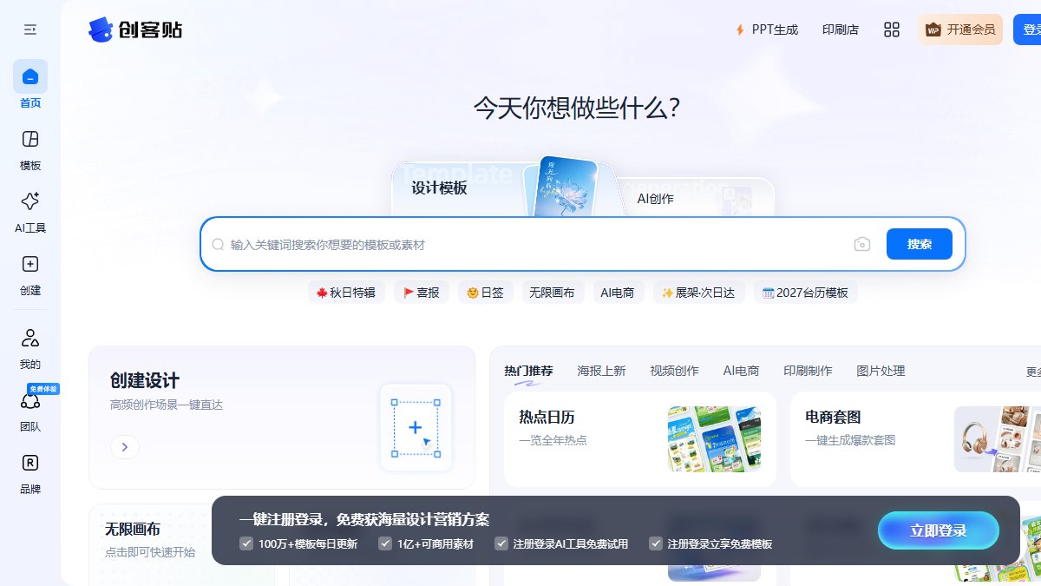Open 品牌 in the sidebar
The image size is (1041, 586).
tap(30, 474)
